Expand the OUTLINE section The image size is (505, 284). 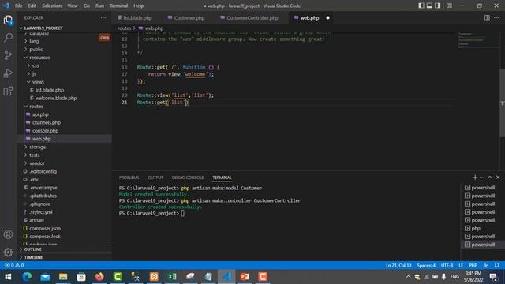[x=32, y=249]
